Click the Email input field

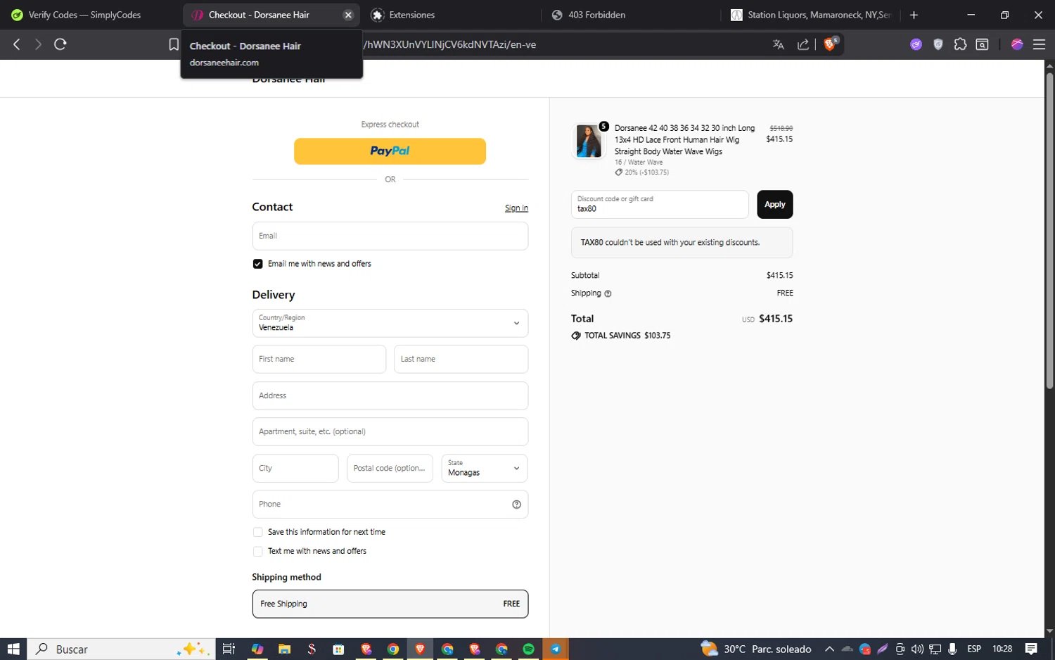(x=390, y=236)
